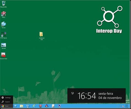Screen dimensions: 131x109
Task: Open the mushroom app in the taskbar
Action: point(41,106)
